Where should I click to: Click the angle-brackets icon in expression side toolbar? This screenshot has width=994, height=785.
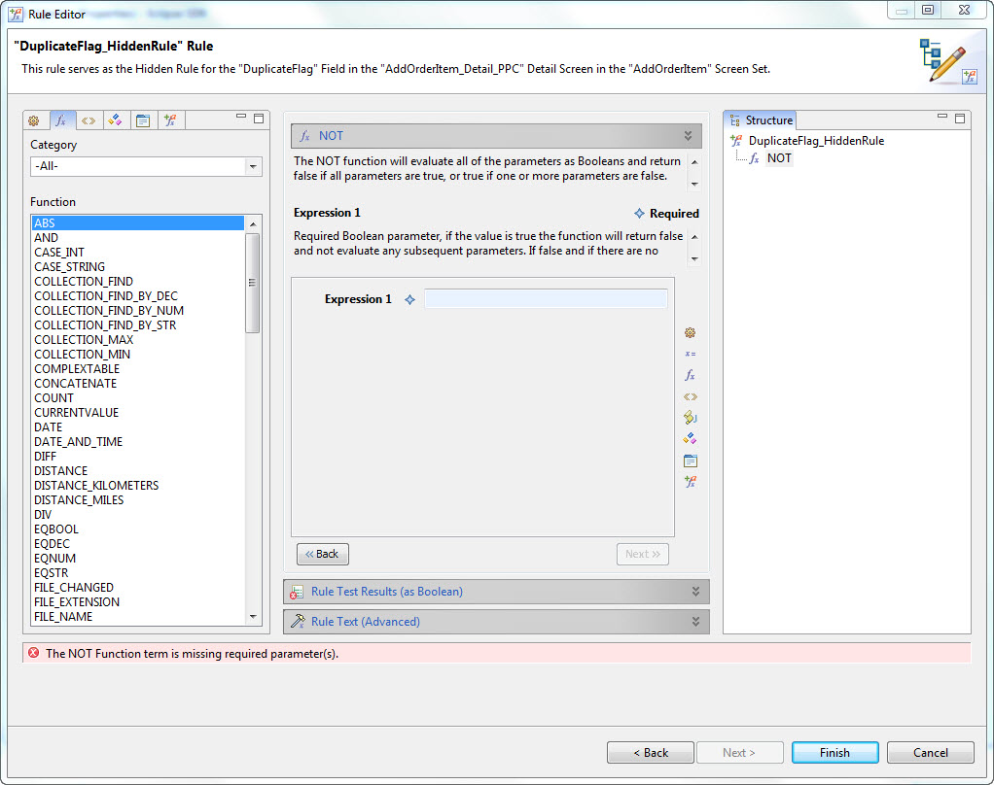pyautogui.click(x=691, y=396)
